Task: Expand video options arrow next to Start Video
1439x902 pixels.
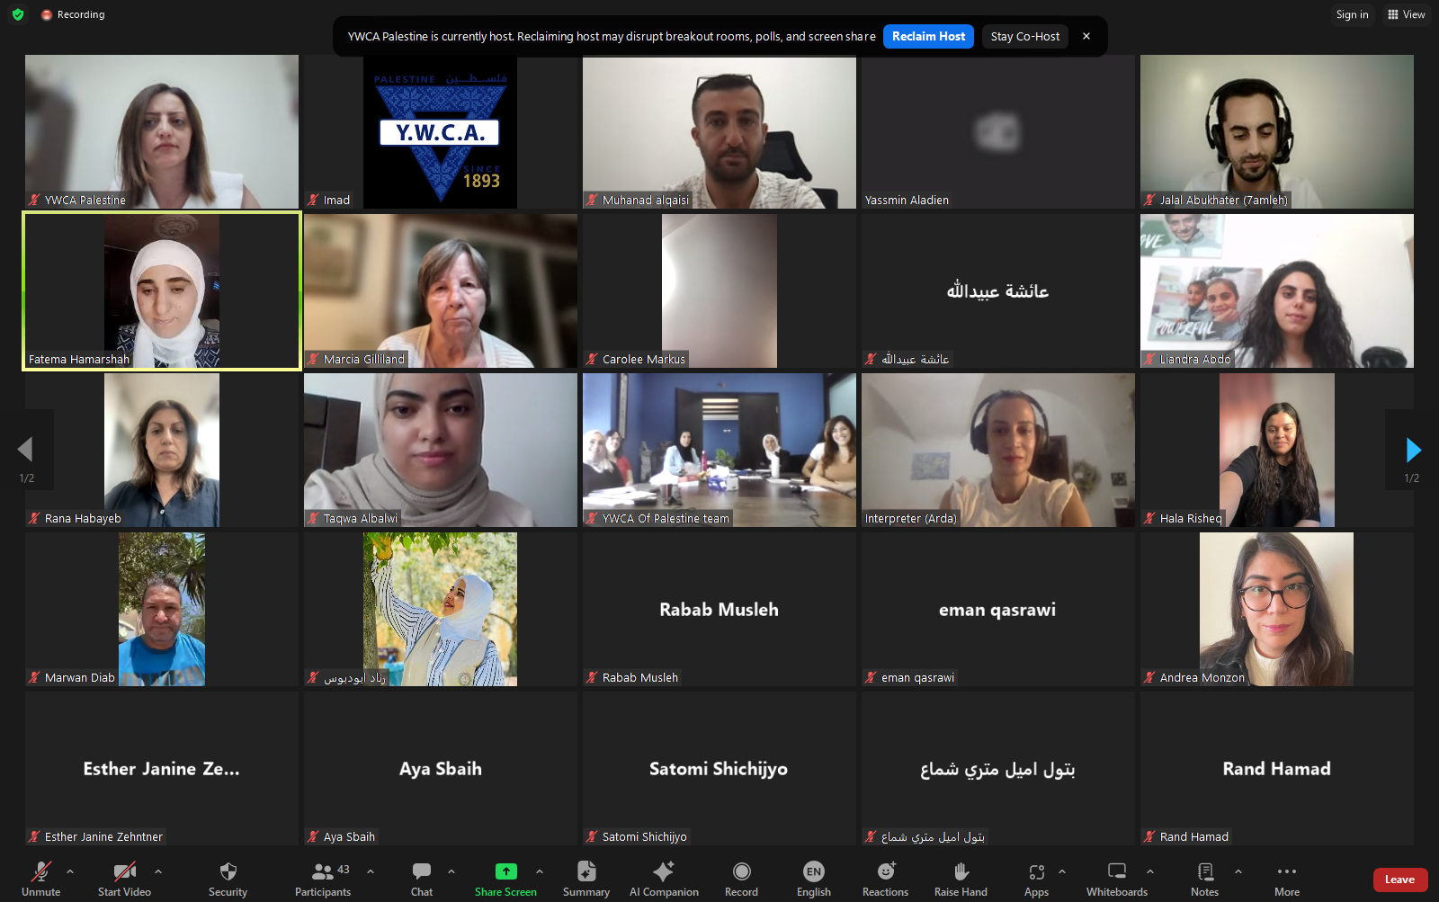Action: point(158,871)
